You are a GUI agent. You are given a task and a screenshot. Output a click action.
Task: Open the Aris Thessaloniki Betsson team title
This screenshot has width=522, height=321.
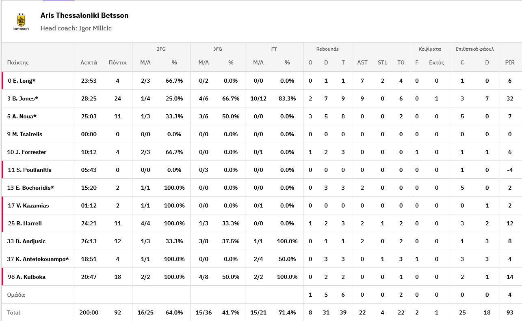coord(84,15)
